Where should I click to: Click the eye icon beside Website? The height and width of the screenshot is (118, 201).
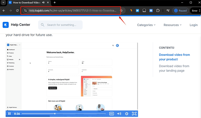pyautogui.click(x=20, y=60)
